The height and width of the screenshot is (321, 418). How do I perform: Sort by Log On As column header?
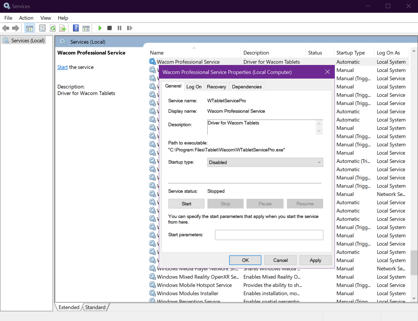[x=392, y=53]
